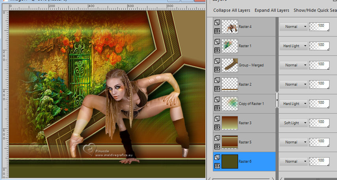Open the blend mode dropdown for Raster 6

[293, 162]
